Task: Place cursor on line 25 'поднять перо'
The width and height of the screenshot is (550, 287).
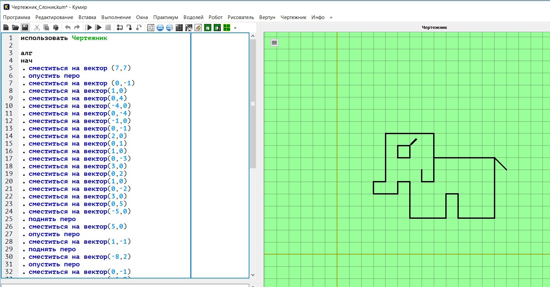Action: 52,219
